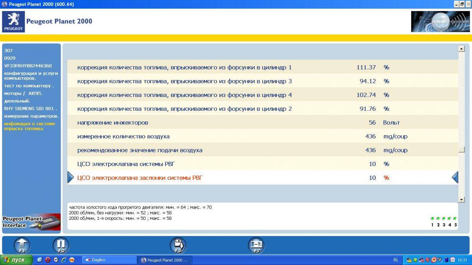Click the F5 save diskette icon
The width and height of the screenshot is (472, 265).
[179, 245]
